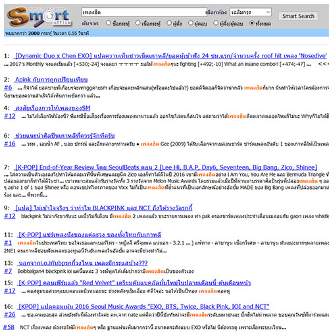Open result 13 mentioning i.o.i and bp
The height and width of the screenshot is (336, 329).
(x=83, y=263)
